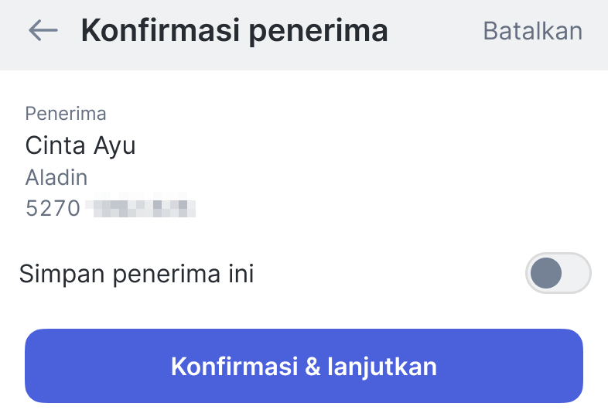Click the bank name Aladin

coord(56,177)
